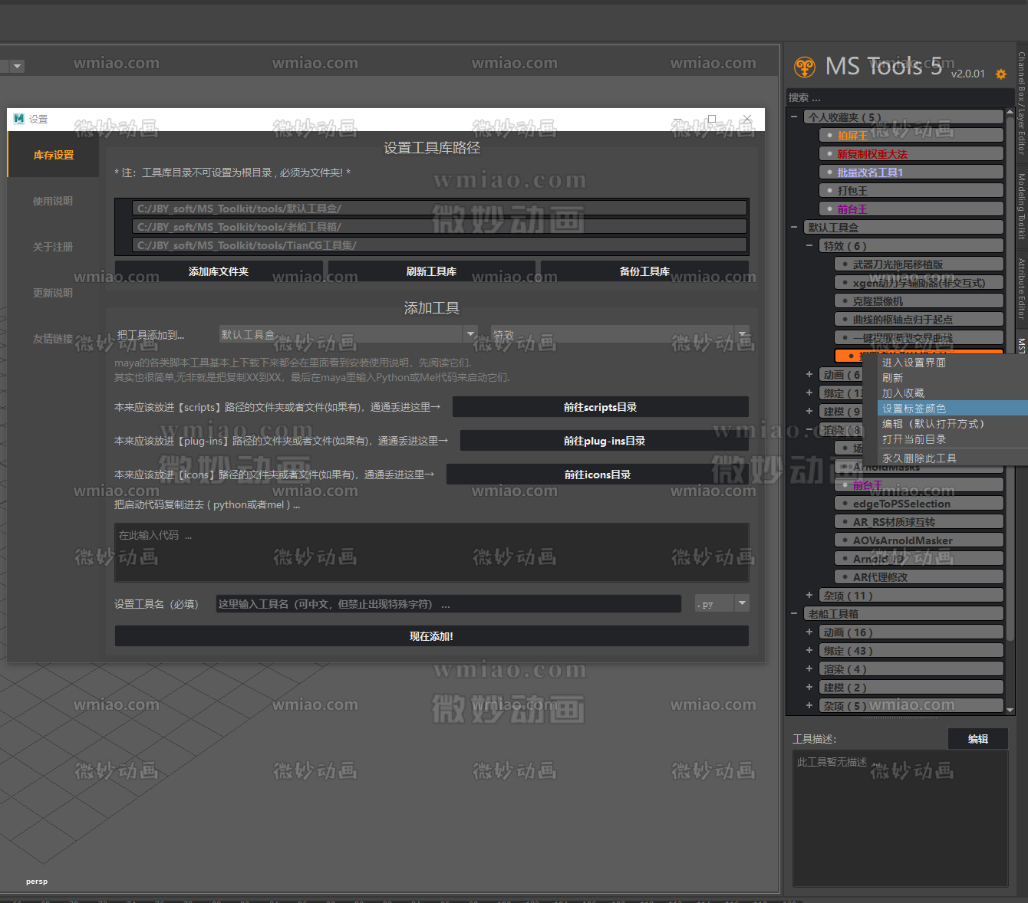1028x903 pixels.
Task: Click the tool list scroll-up arrow
Action: click(1010, 113)
